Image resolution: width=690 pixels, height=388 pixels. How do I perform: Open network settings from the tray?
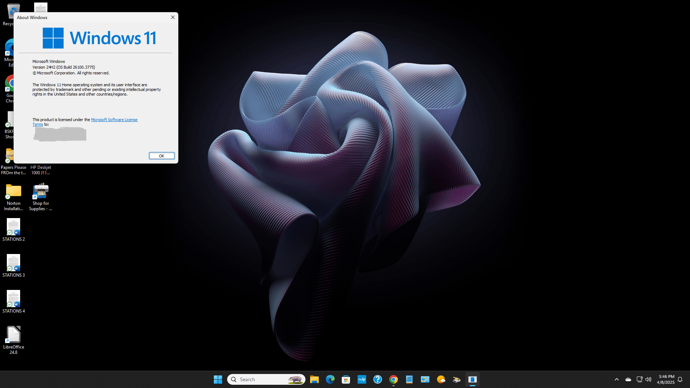[639, 379]
